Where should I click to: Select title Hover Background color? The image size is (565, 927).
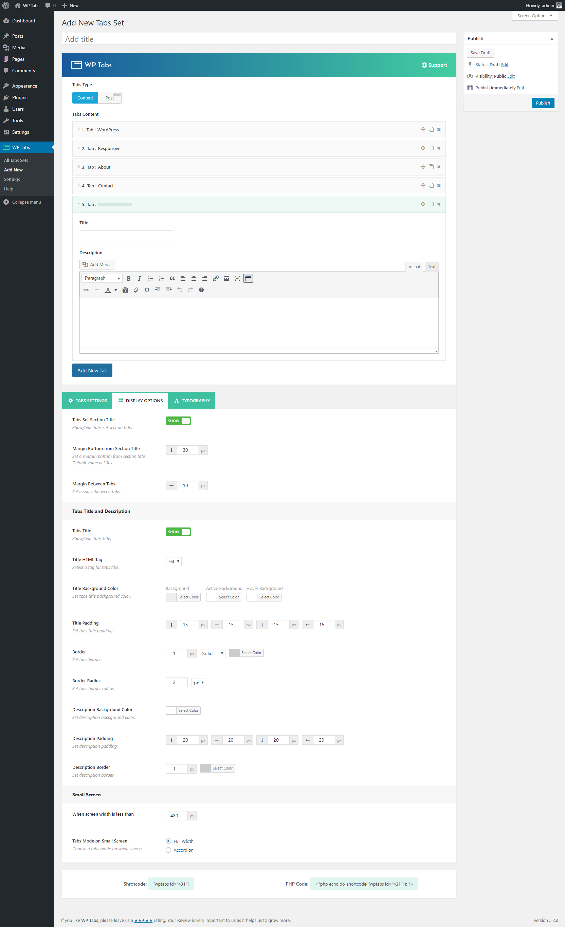pyautogui.click(x=264, y=597)
